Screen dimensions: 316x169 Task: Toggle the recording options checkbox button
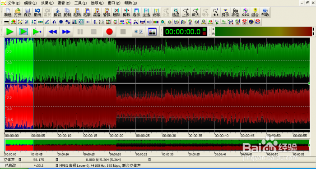click(139, 32)
